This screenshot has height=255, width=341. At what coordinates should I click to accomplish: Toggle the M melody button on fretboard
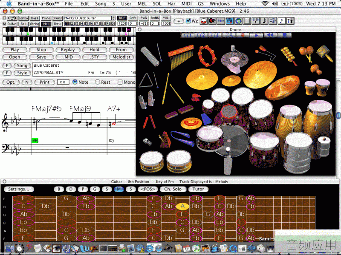point(119,189)
